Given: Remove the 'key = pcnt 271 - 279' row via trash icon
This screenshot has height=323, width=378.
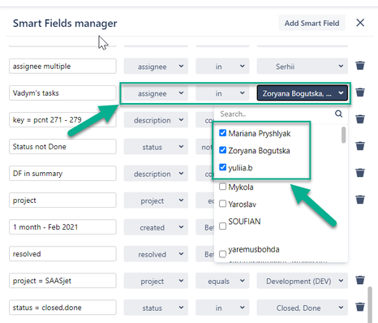Looking at the screenshot, I should coord(360,119).
